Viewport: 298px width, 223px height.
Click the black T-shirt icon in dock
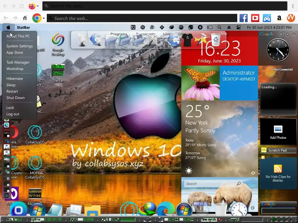click(x=188, y=40)
